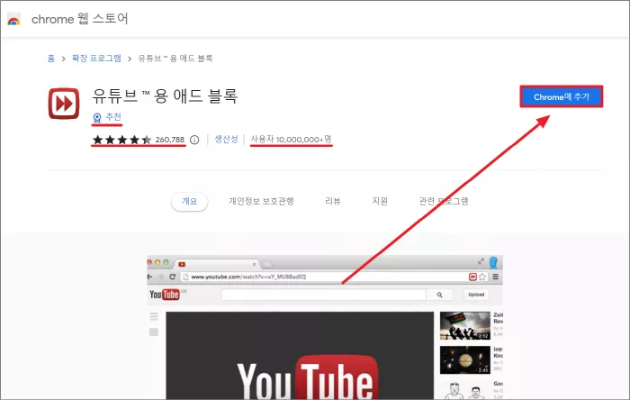The width and height of the screenshot is (630, 400).
Task: Open the 리뷰 tab
Action: (x=333, y=201)
